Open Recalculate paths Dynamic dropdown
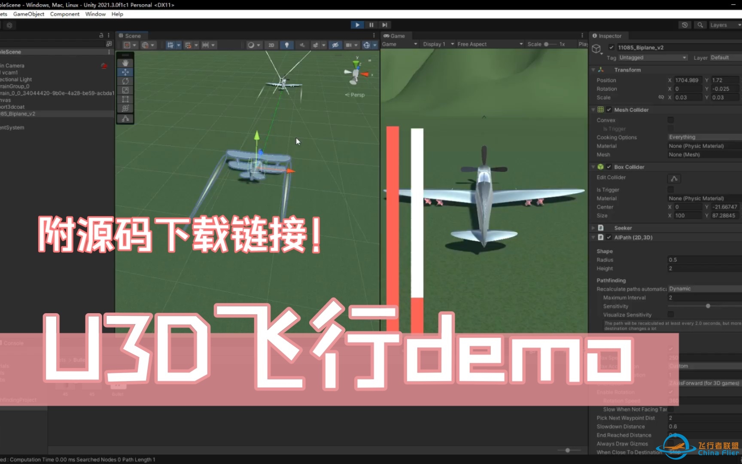The width and height of the screenshot is (742, 464). pyautogui.click(x=705, y=289)
